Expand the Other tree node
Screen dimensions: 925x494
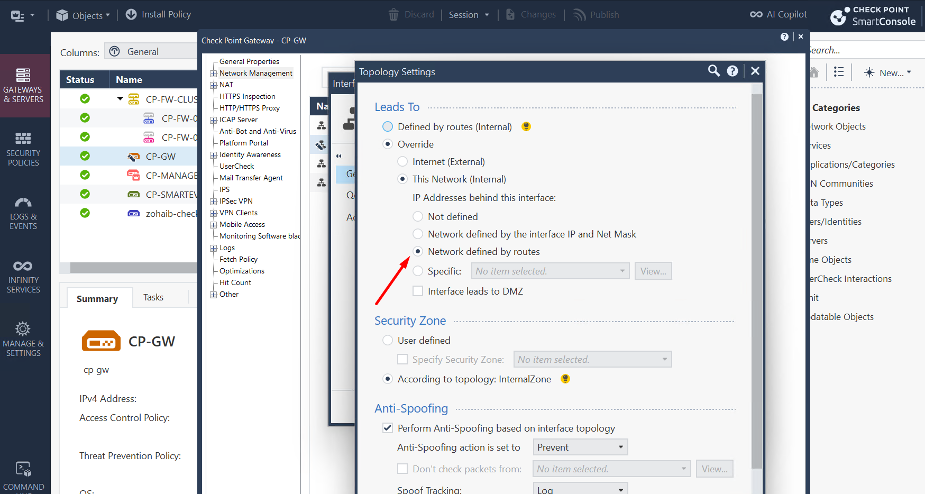click(x=214, y=295)
